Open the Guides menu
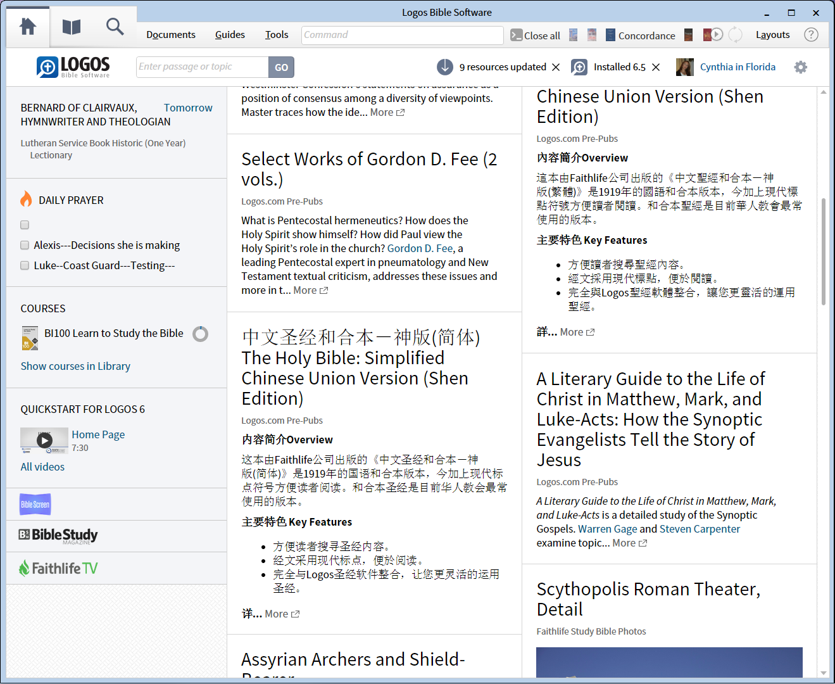Screen dimensions: 835x684 pos(230,35)
